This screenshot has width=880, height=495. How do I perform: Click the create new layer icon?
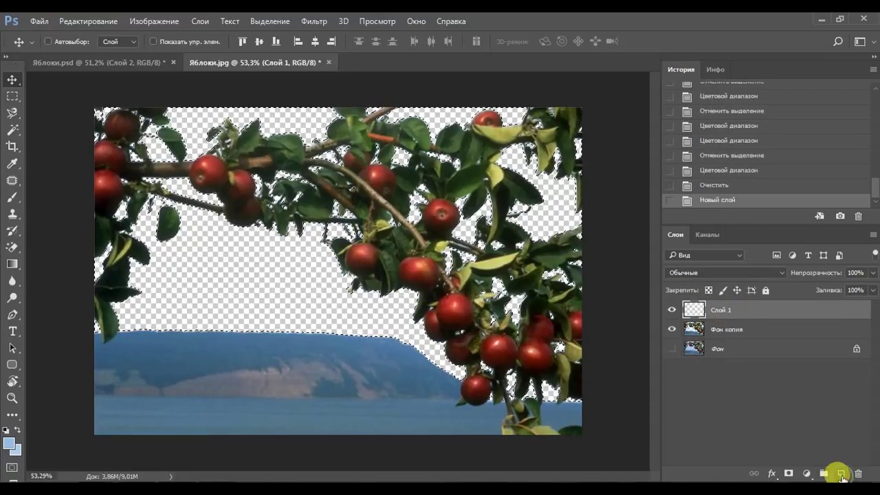click(x=841, y=474)
